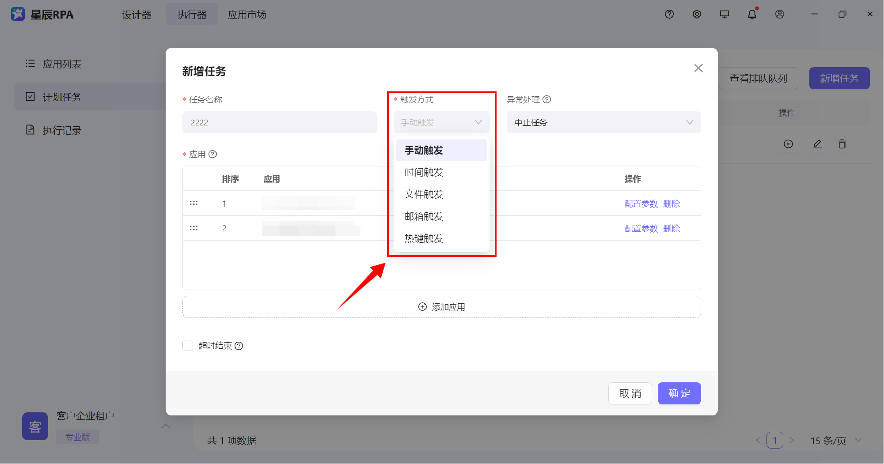The image size is (884, 464).
Task: Click the 添加应用 area to add an app
Action: 441,306
